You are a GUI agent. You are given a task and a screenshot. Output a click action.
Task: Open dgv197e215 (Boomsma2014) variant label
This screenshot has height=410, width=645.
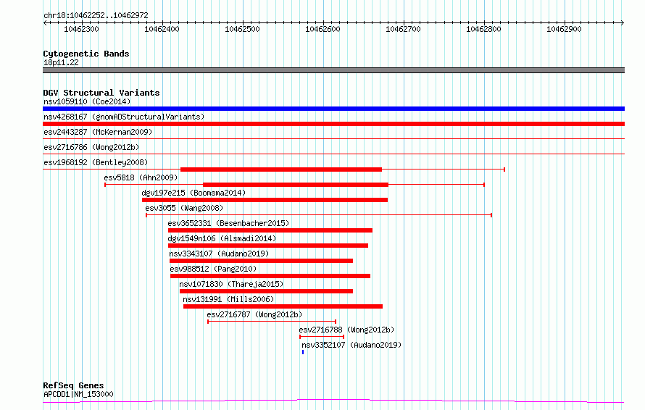pos(193,193)
